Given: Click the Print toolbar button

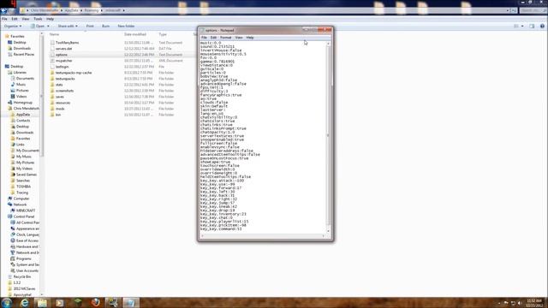Looking at the screenshot, I should (90, 27).
